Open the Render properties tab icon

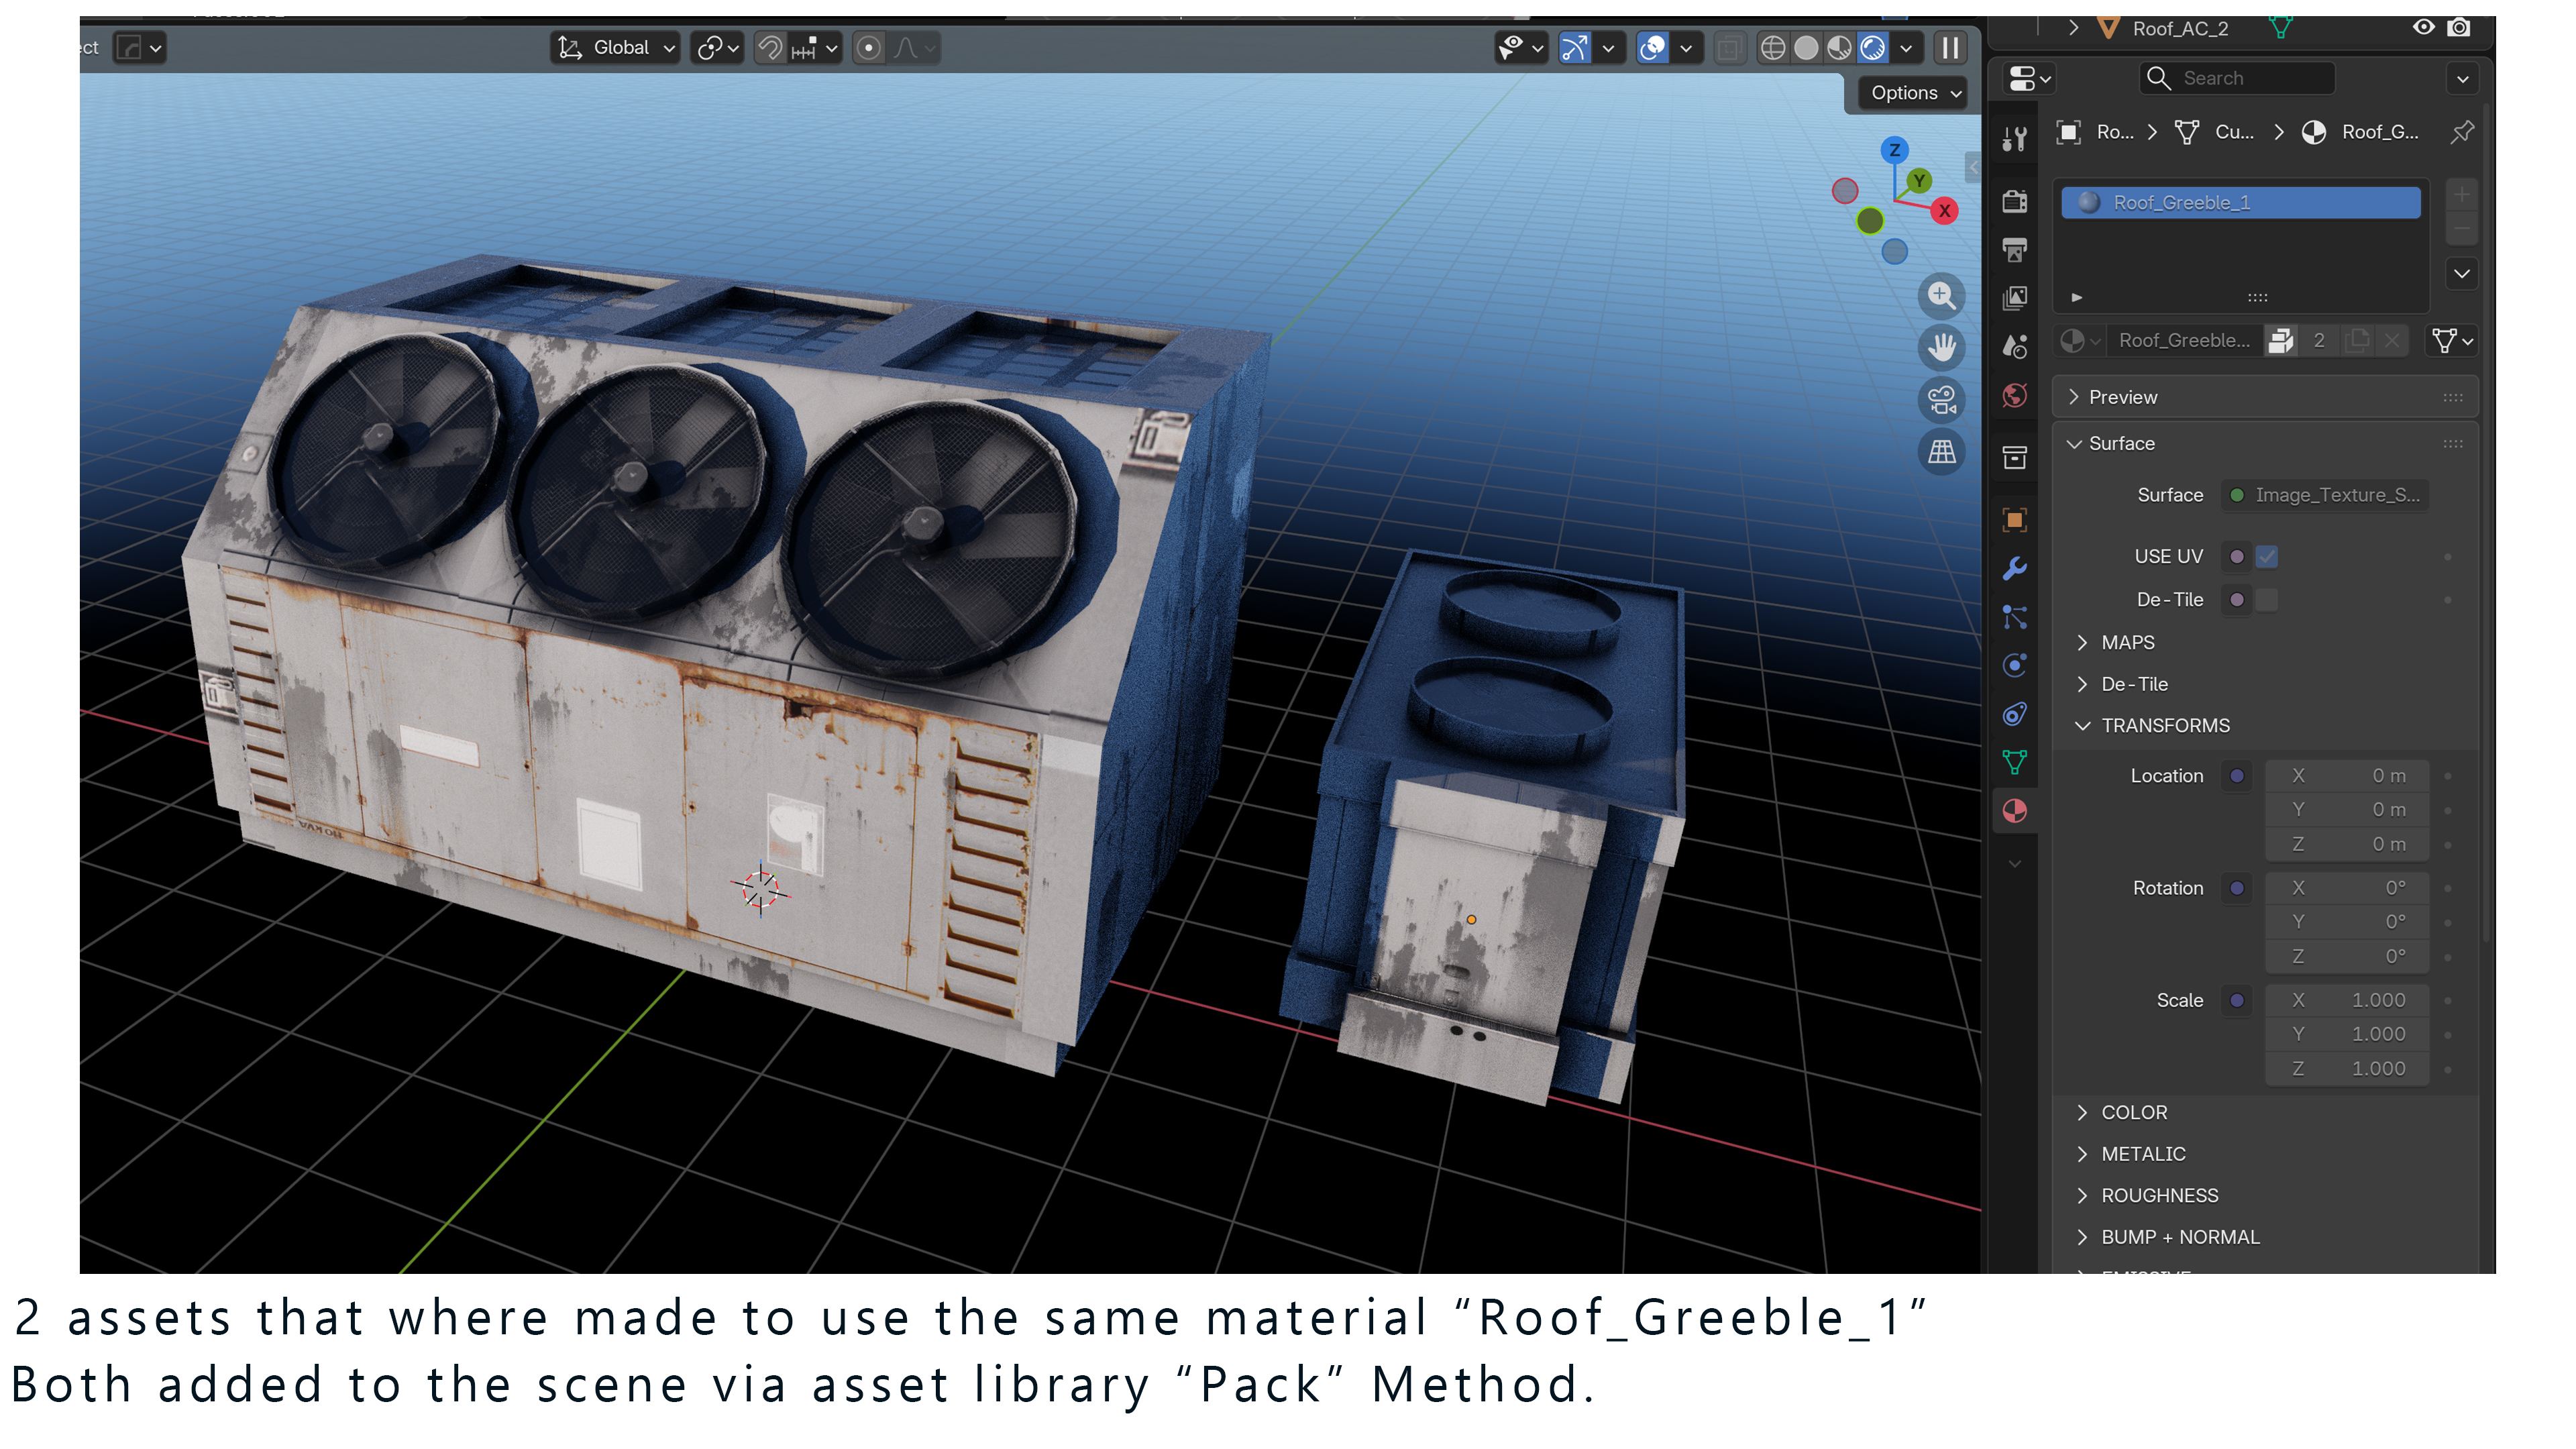point(2014,201)
